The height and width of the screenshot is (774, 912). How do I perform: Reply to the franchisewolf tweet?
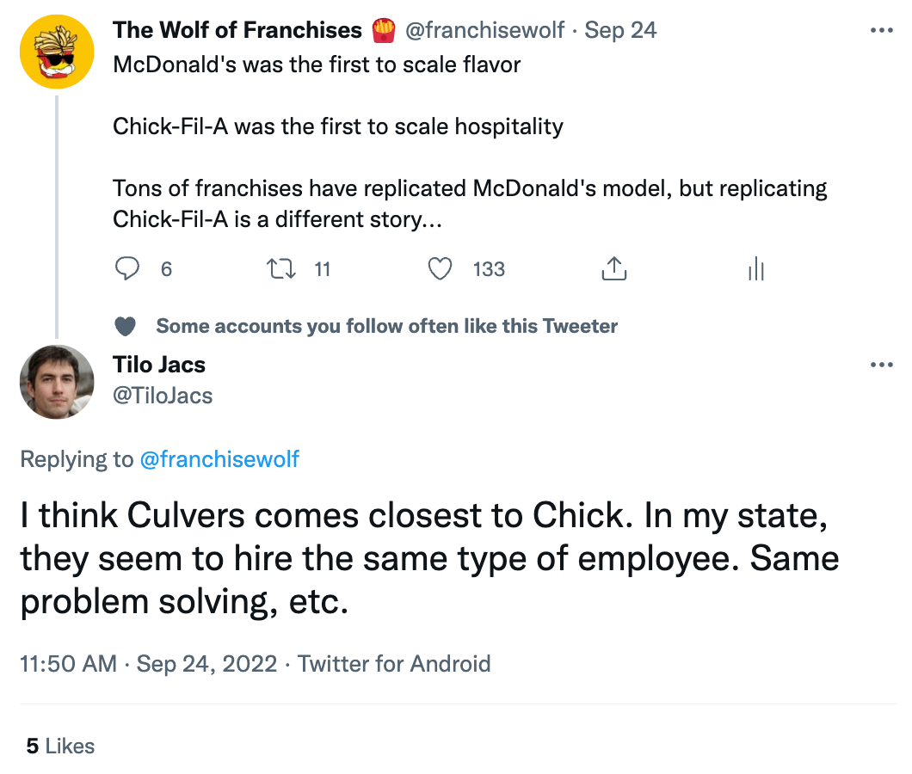tap(127, 269)
